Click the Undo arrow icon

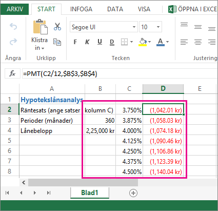(13, 26)
